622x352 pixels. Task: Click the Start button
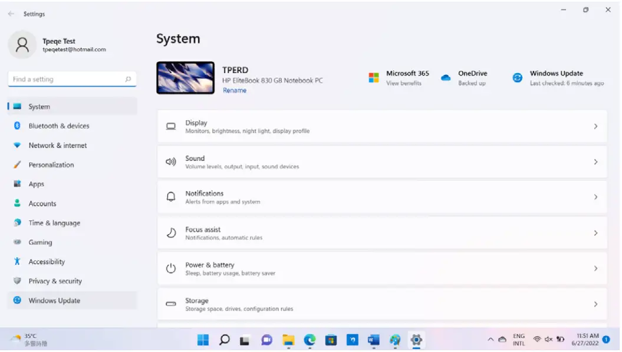(x=203, y=340)
